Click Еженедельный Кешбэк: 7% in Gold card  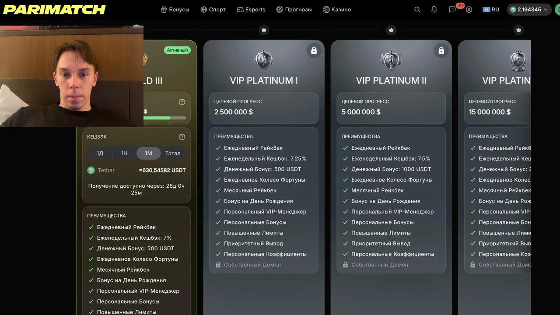click(x=134, y=238)
